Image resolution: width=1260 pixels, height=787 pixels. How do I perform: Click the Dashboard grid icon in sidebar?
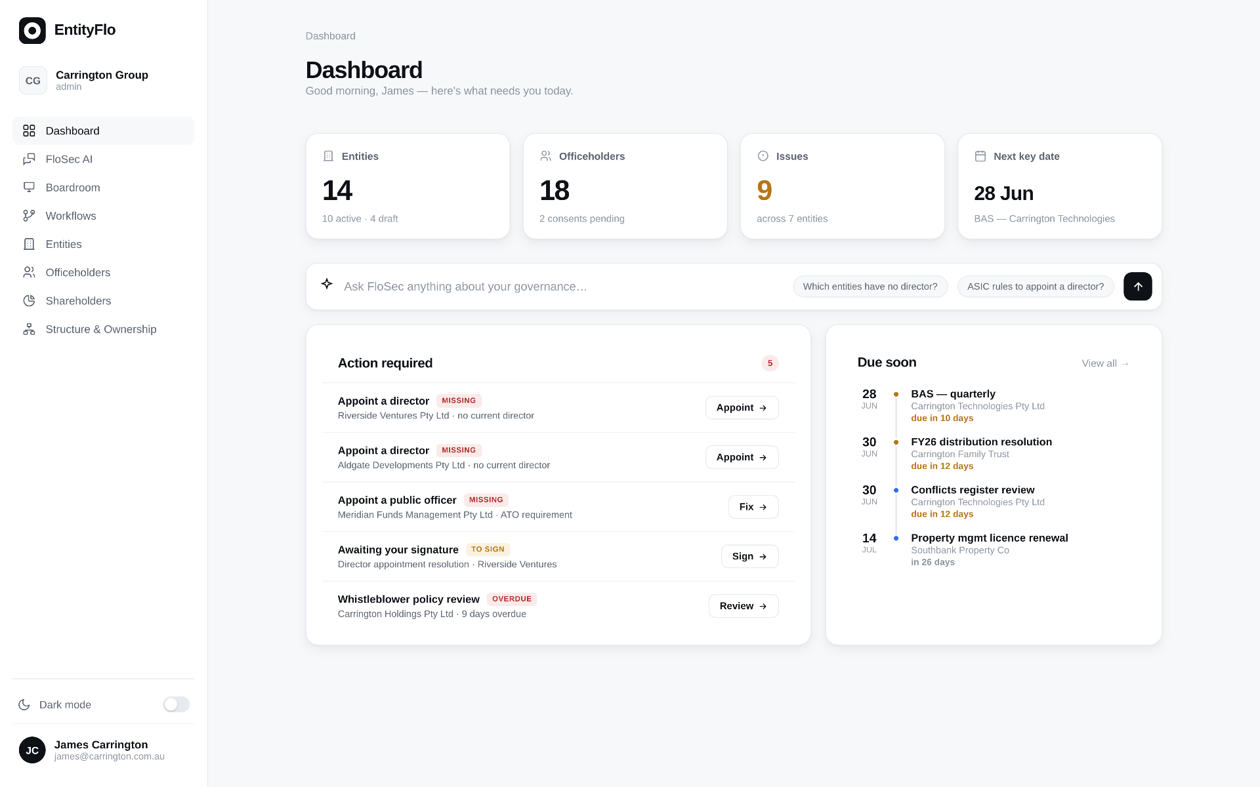pyautogui.click(x=29, y=131)
